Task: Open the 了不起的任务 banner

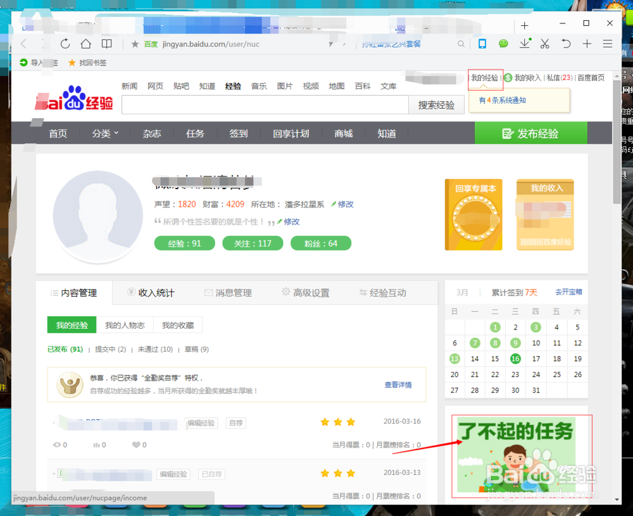Action: 517,456
